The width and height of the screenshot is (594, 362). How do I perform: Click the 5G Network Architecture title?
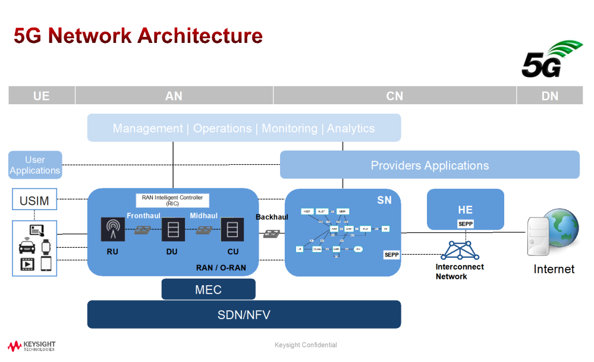(x=139, y=36)
